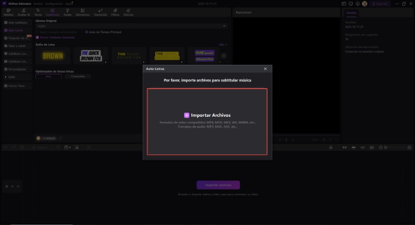The width and height of the screenshot is (415, 225).
Task: Click the purple plus Importar Archivos icon
Action: coord(187,115)
